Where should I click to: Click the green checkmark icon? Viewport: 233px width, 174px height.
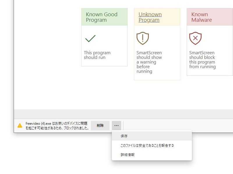click(90, 39)
